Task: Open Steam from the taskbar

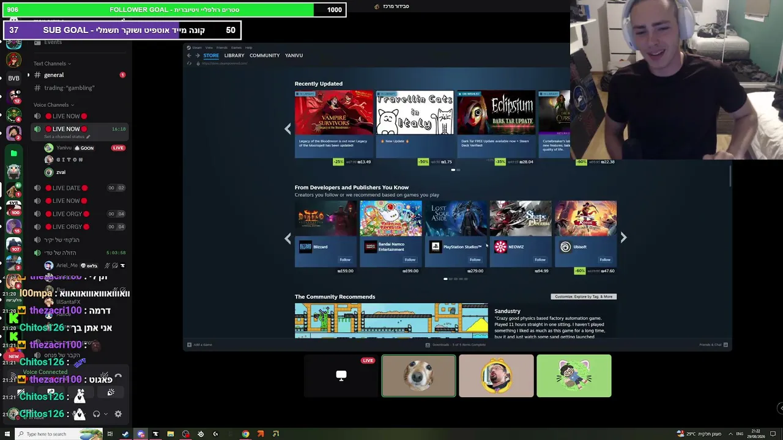Action: [x=125, y=434]
